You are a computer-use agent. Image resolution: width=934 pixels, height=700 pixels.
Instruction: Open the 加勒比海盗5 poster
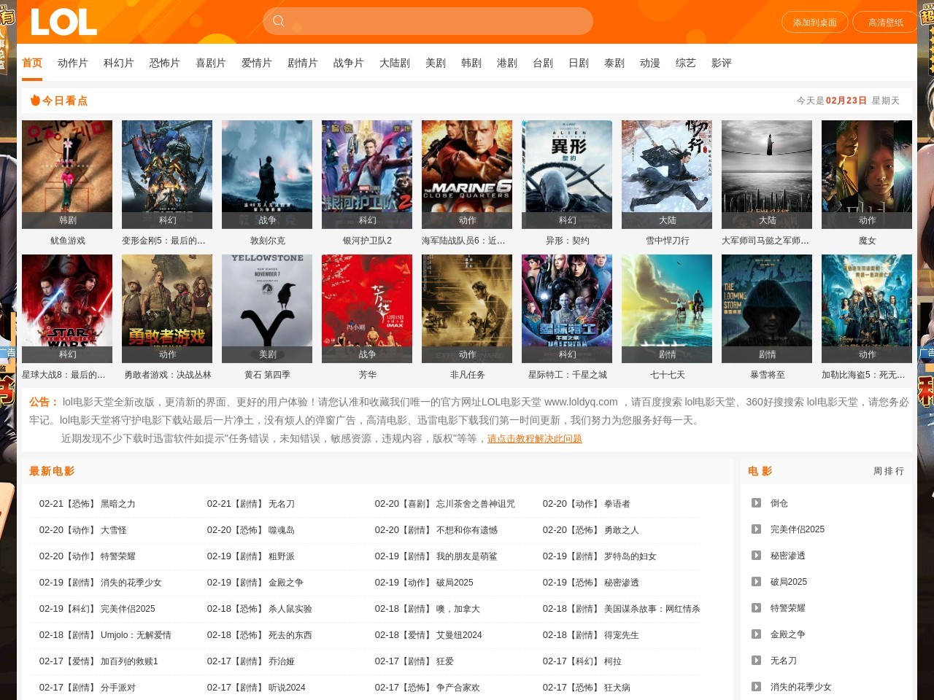point(867,308)
